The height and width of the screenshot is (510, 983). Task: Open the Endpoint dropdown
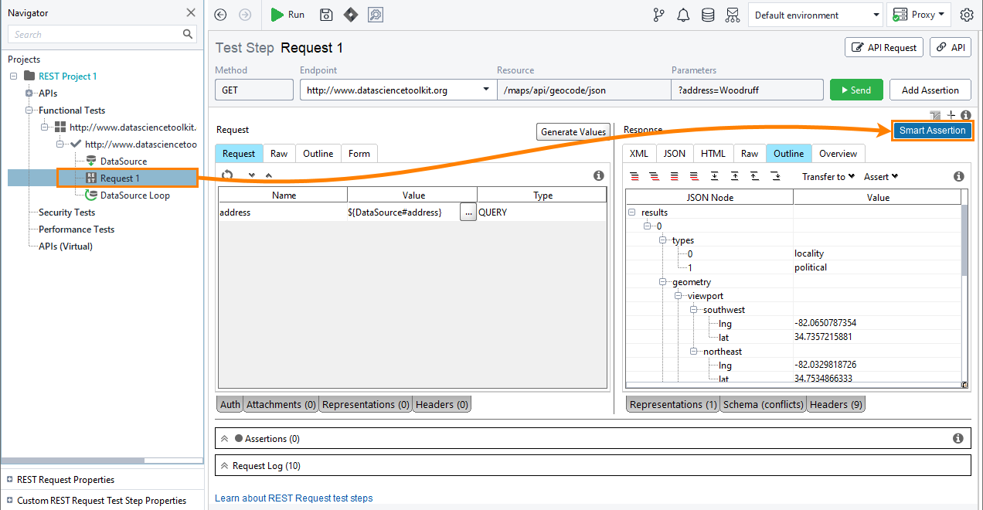coord(486,90)
